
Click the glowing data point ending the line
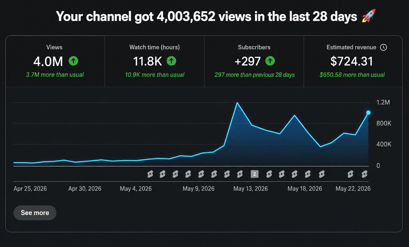368,112
